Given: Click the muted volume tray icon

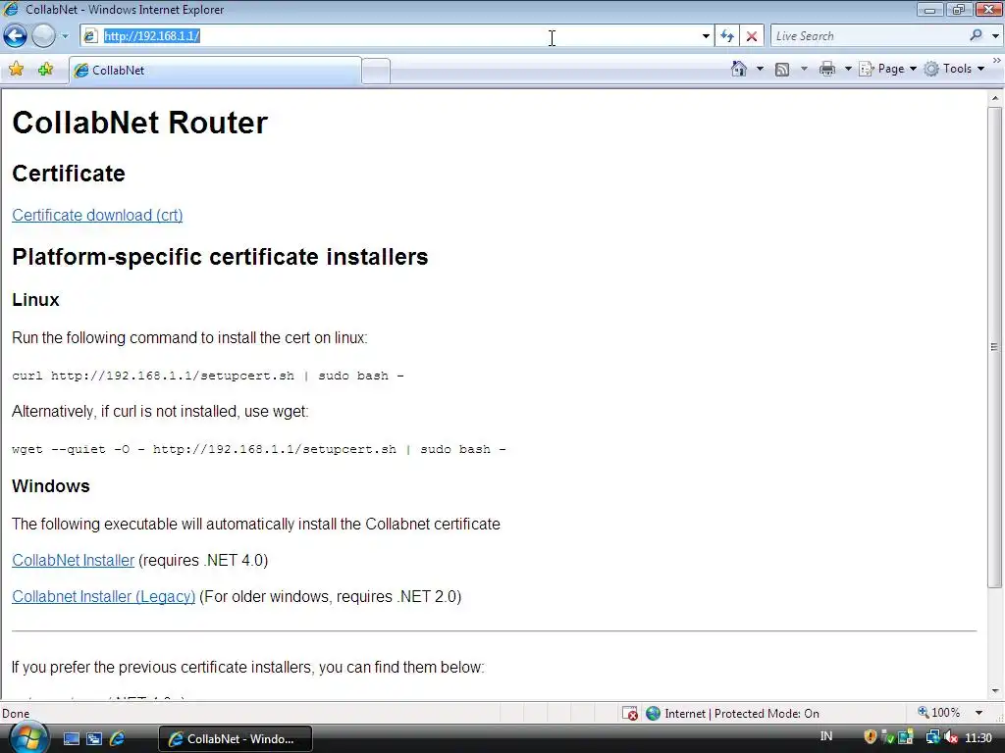Looking at the screenshot, I should tap(950, 737).
